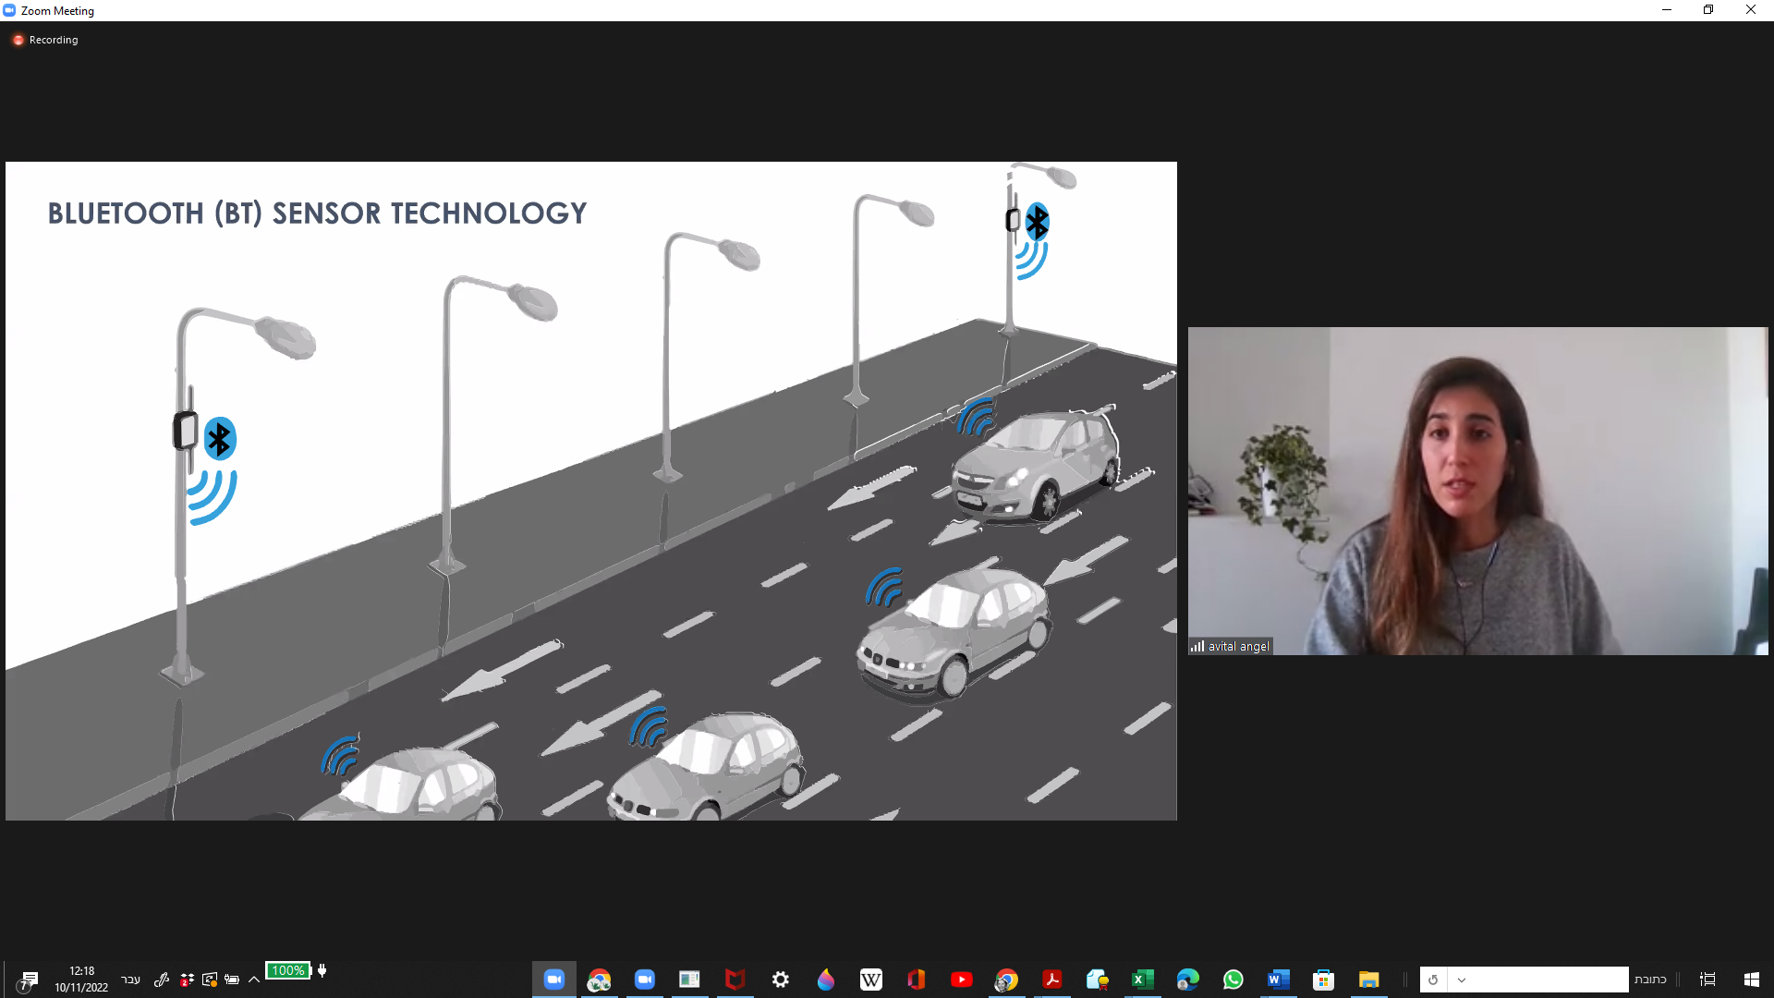Open Microsoft Excel from the taskbar

tap(1142, 980)
